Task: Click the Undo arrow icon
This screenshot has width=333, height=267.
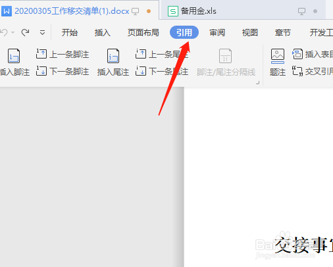Action: tap(4, 32)
